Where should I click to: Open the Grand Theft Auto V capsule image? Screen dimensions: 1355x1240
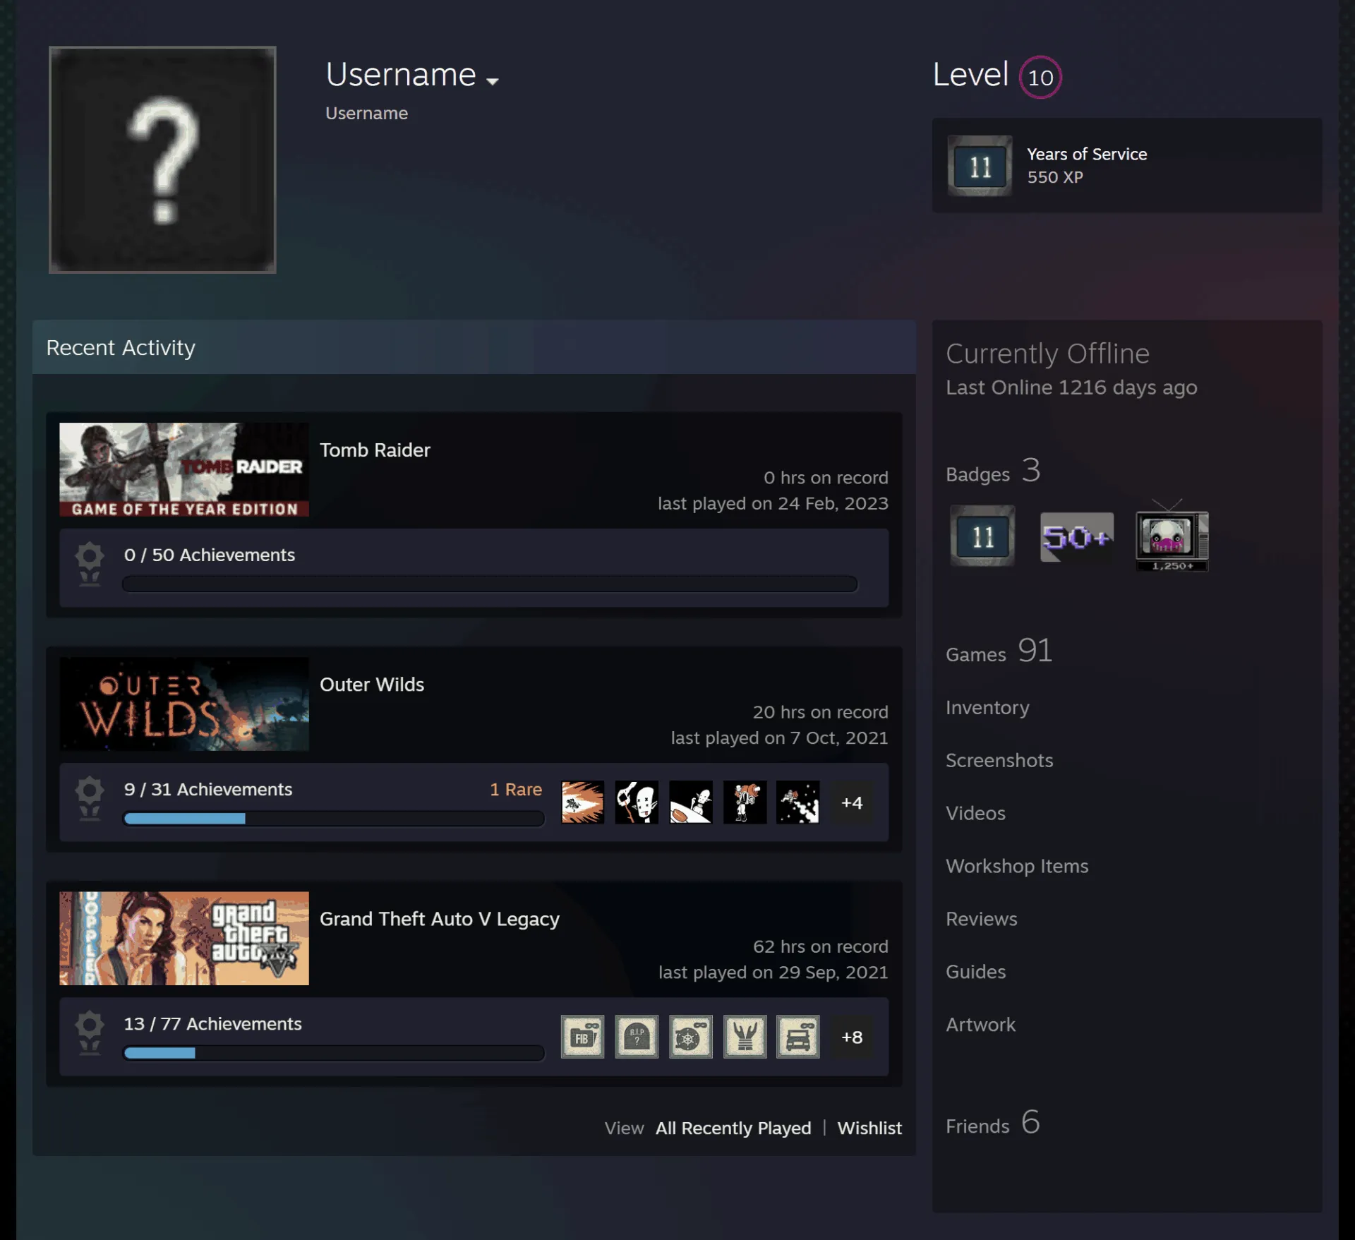coord(184,938)
